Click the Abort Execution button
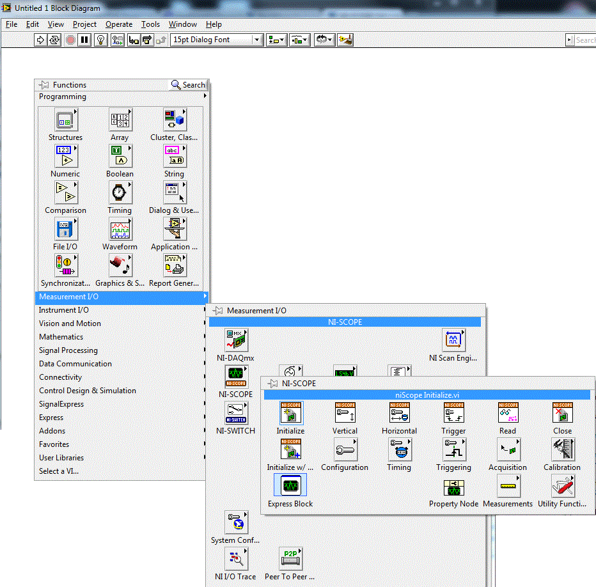 70,40
